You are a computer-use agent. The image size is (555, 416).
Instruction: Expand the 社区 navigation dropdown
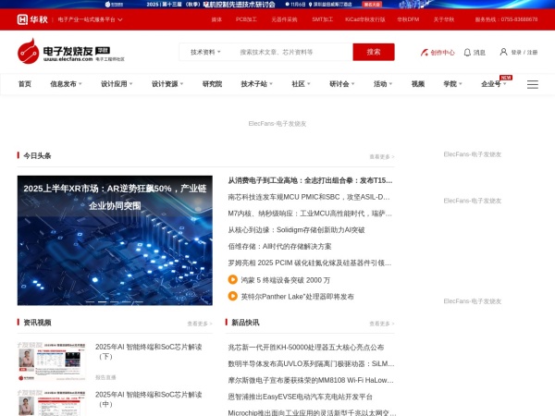301,84
